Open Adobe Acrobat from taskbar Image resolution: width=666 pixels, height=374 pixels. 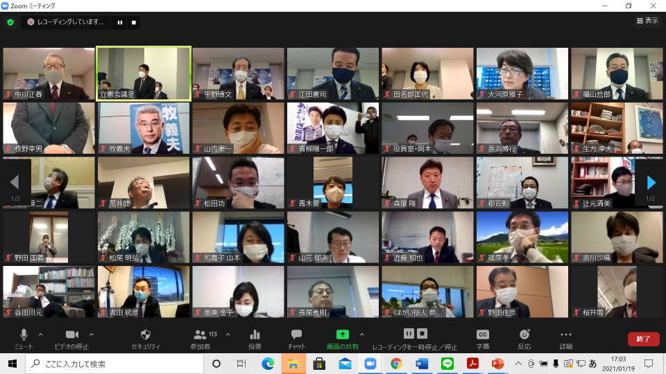point(472,364)
